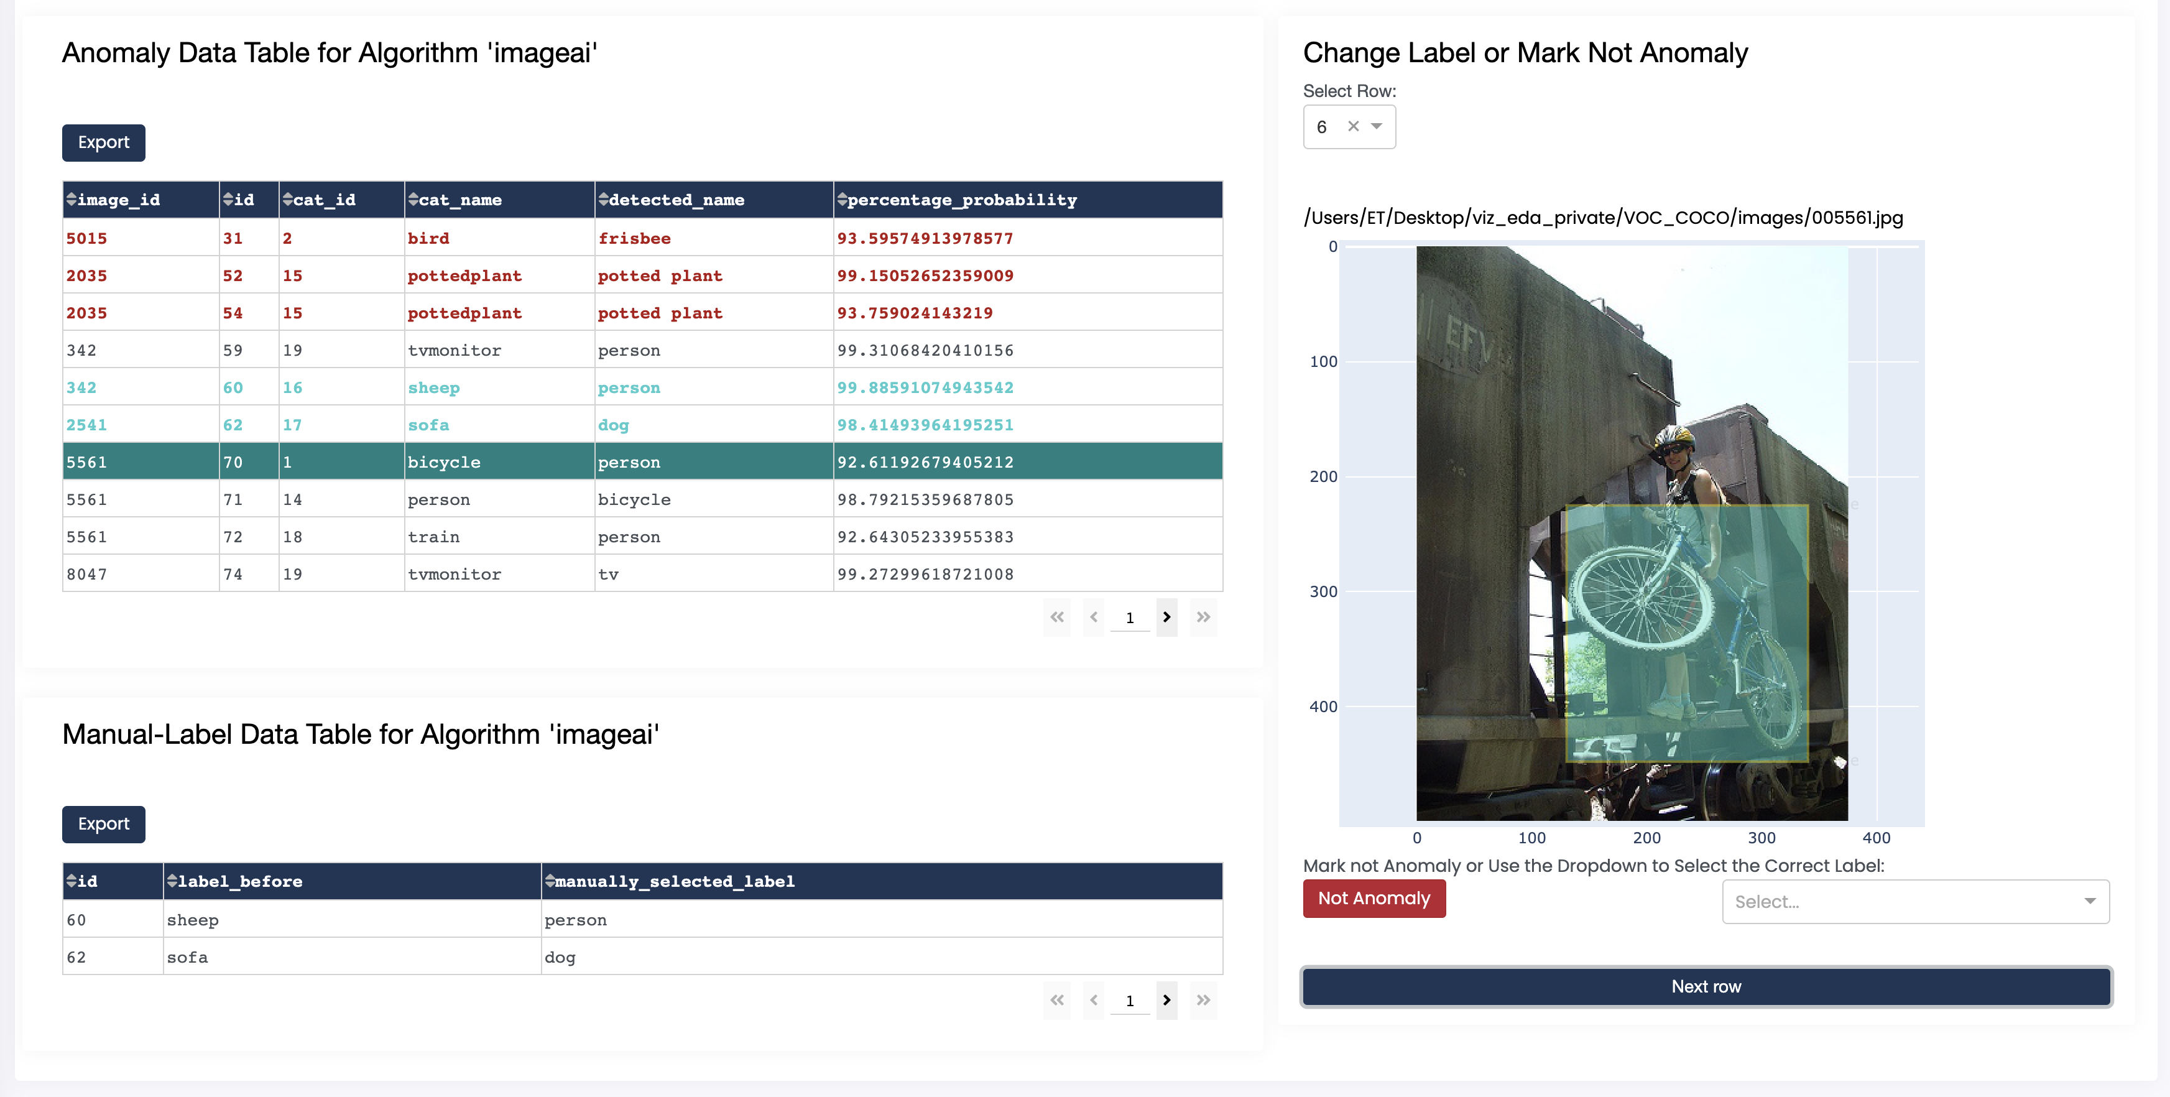The width and height of the screenshot is (2170, 1097).
Task: Open the Select Row dropdown arrow
Action: click(1377, 126)
